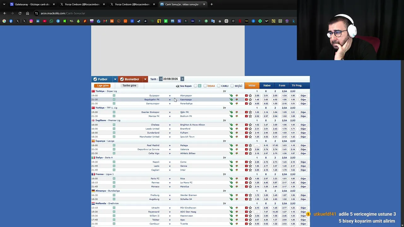This screenshot has height=227, width=404.
Task: Enable the CANLI filter checkbox
Action: tap(219, 86)
